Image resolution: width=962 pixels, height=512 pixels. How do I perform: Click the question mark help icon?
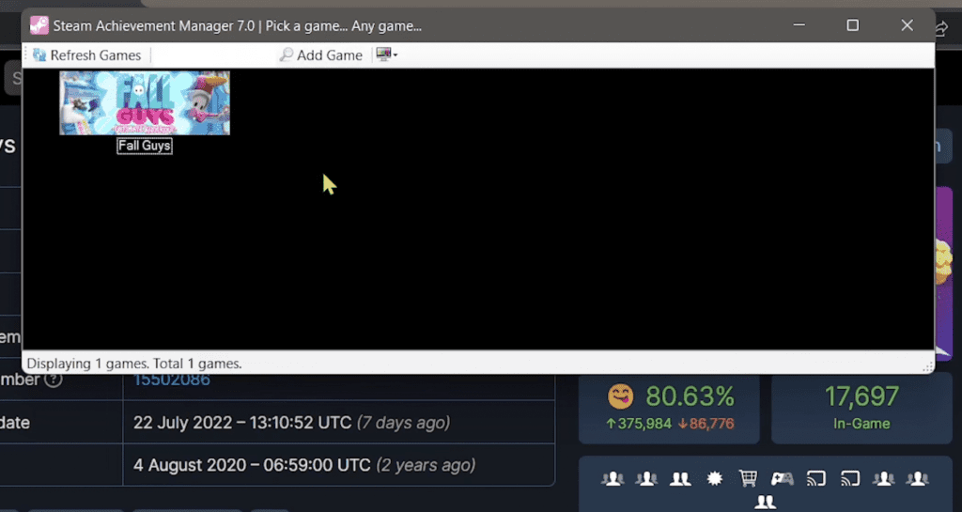[54, 380]
